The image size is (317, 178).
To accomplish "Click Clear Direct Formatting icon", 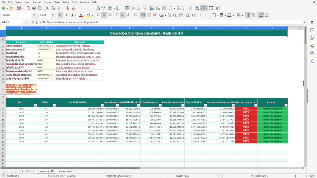I will coord(74,8).
